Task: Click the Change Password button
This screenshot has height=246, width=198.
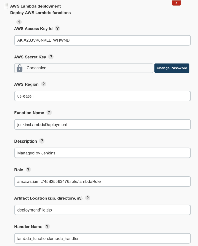Action: tap(172, 68)
